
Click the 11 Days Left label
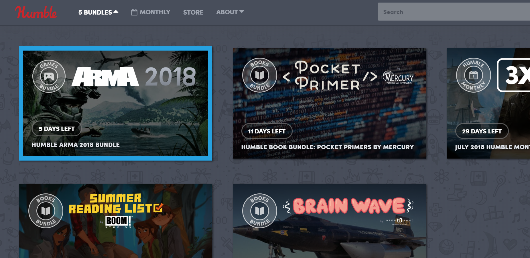click(x=267, y=131)
